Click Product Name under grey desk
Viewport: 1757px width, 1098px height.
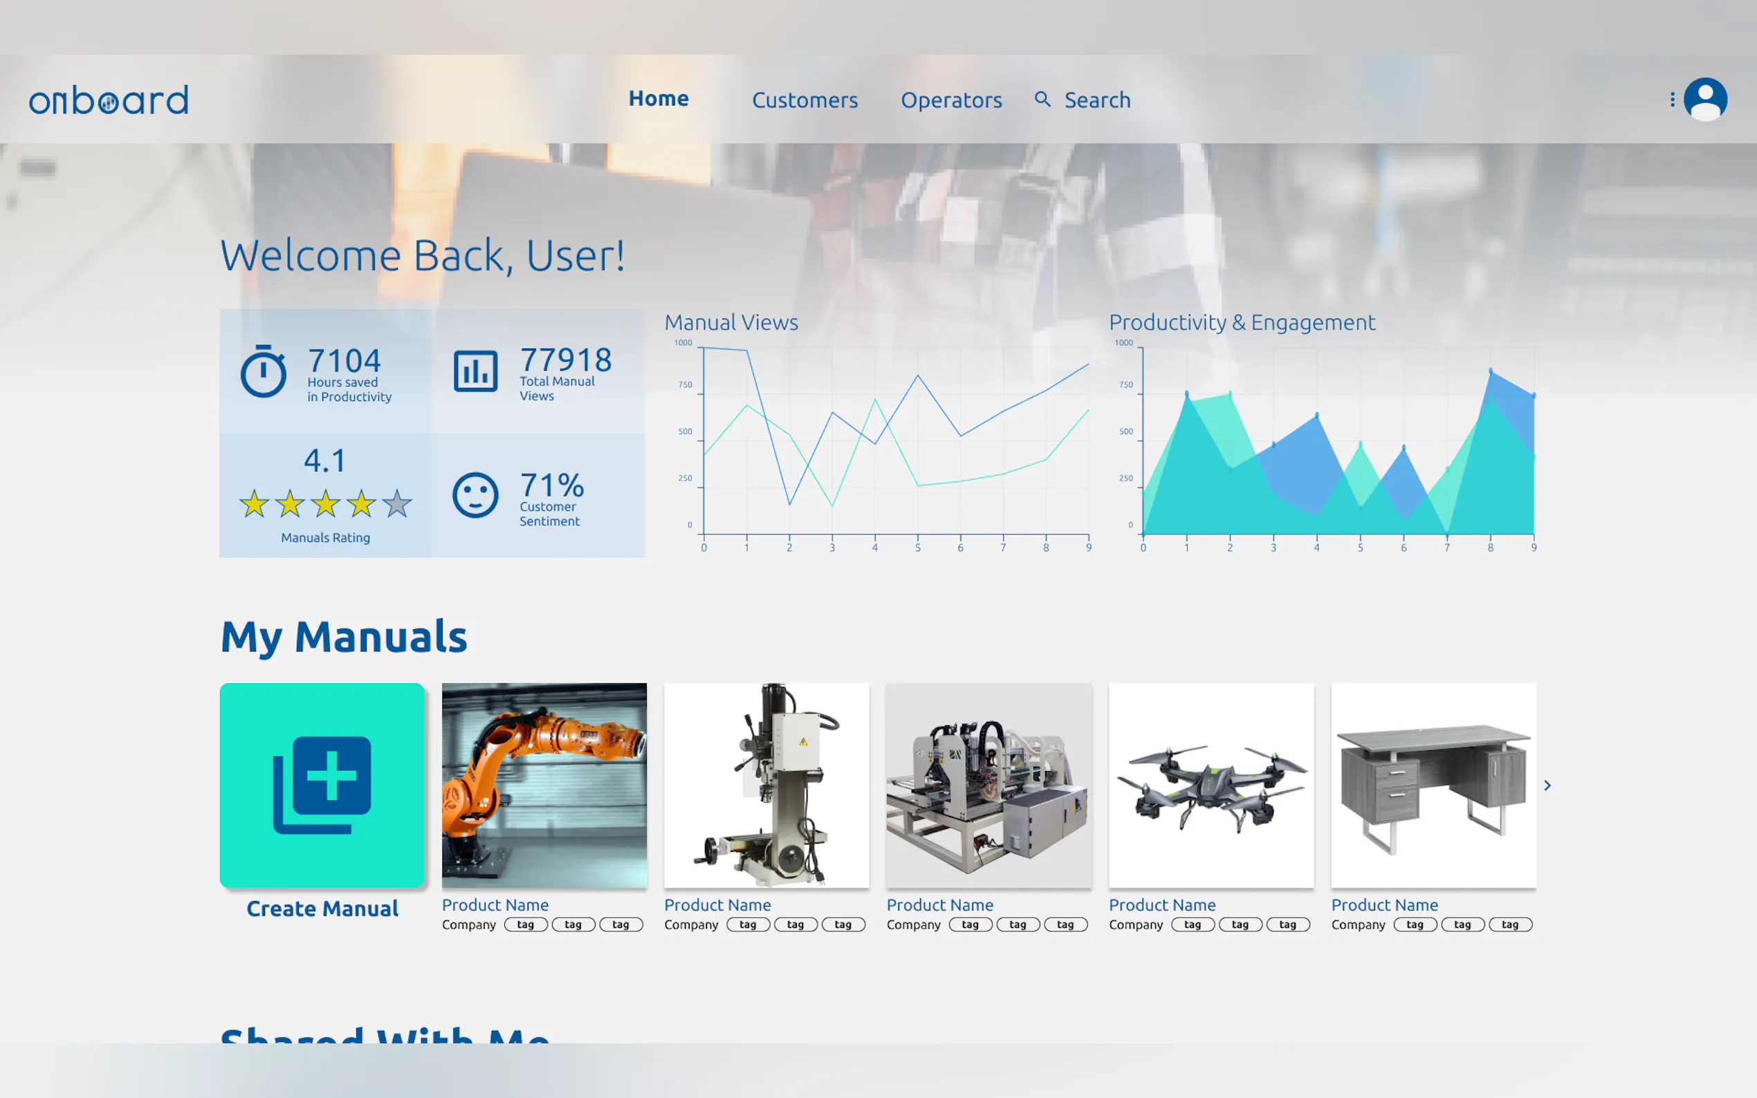pos(1384,905)
